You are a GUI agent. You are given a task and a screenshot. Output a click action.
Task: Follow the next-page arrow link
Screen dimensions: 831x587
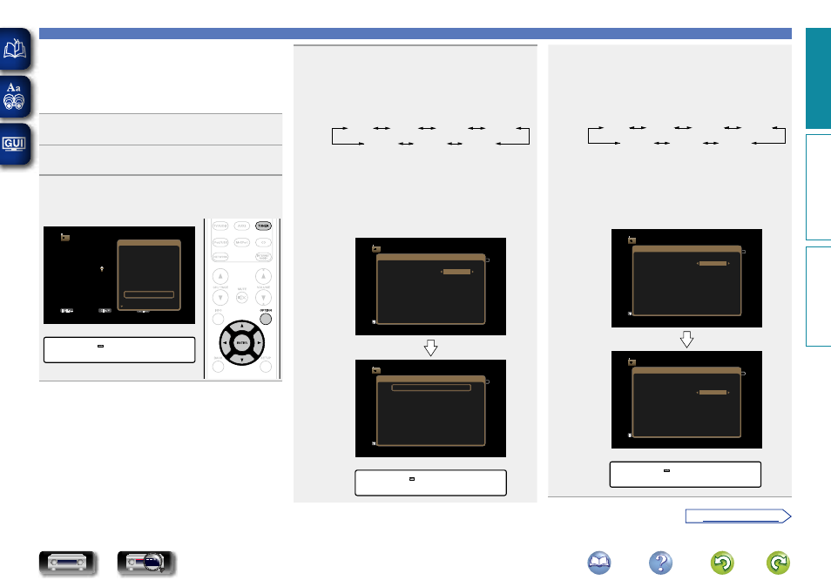coord(738,516)
